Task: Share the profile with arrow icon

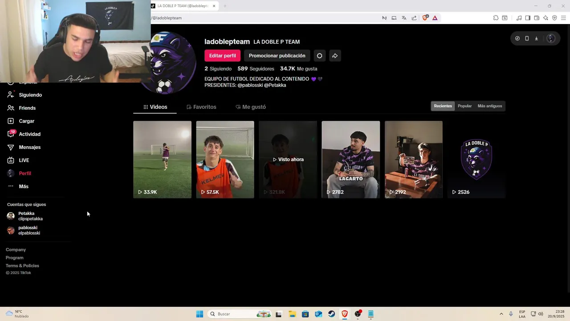Action: (335, 56)
